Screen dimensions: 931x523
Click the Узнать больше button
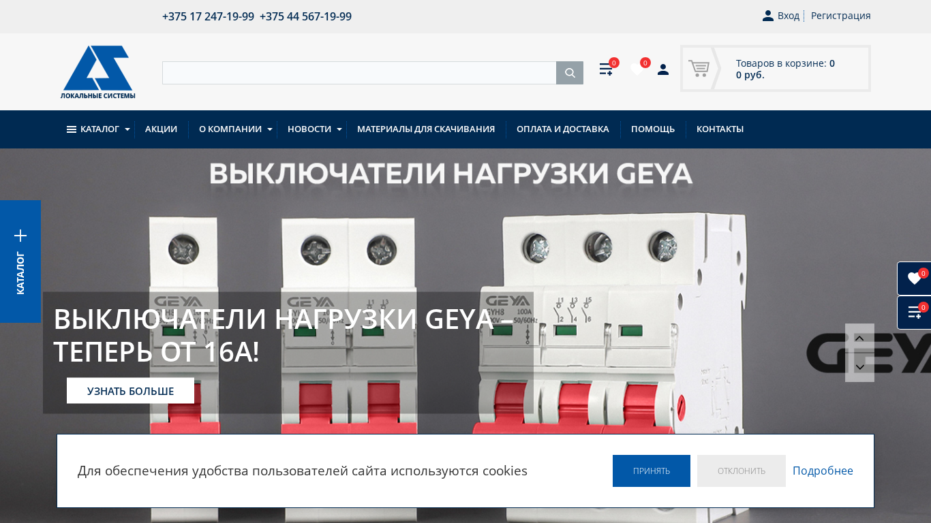(130, 391)
